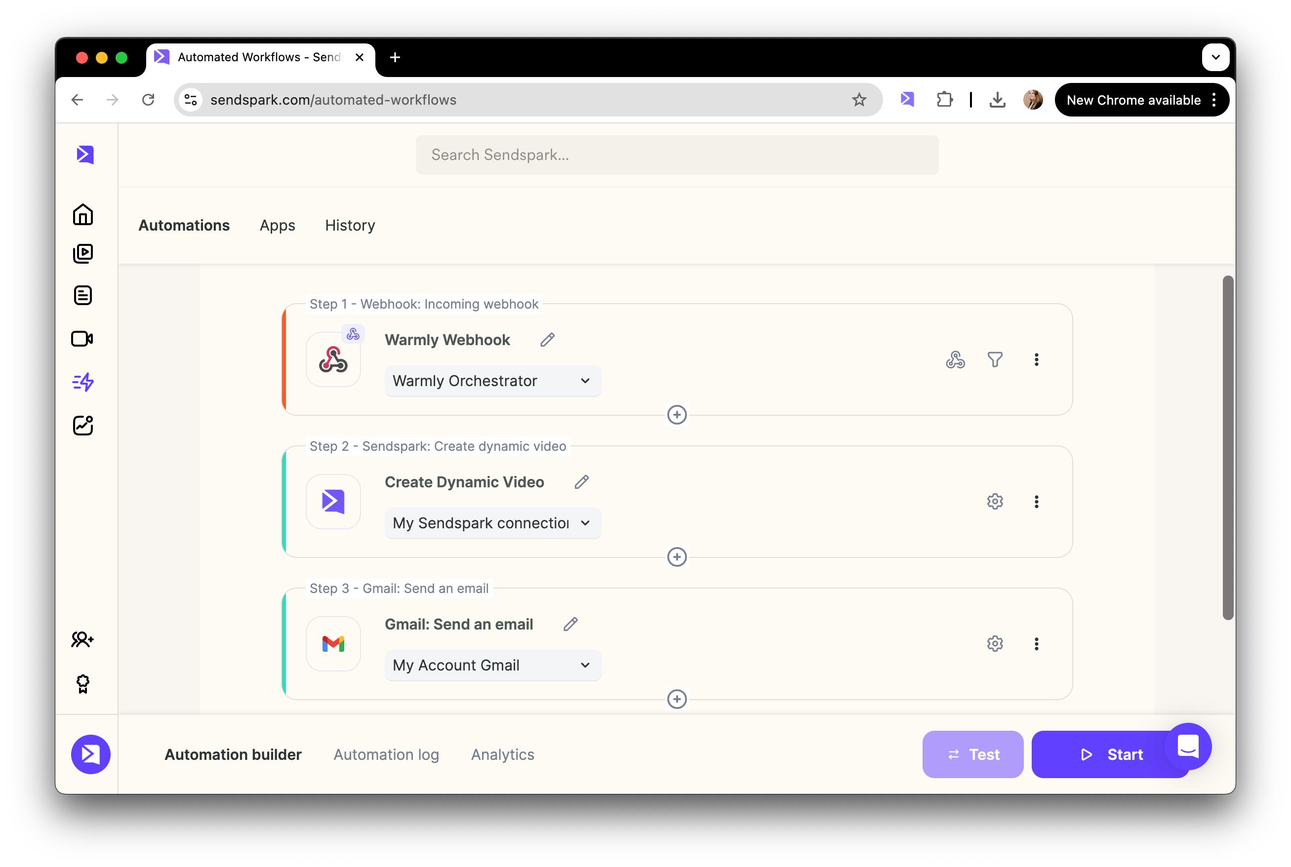
Task: Open the award badge sidebar icon
Action: click(83, 684)
